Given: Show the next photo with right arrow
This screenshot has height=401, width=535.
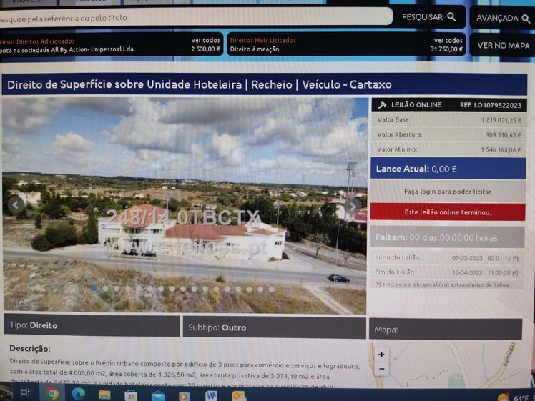Looking at the screenshot, I should coord(353,205).
